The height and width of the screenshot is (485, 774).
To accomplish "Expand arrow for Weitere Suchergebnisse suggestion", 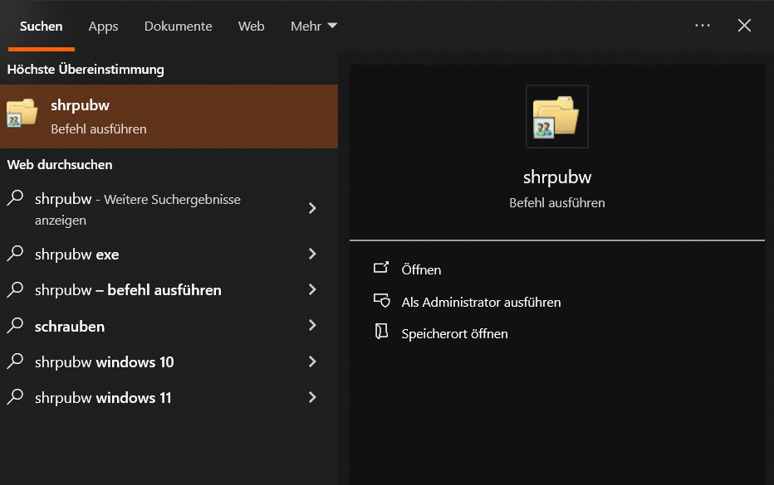I will point(312,208).
